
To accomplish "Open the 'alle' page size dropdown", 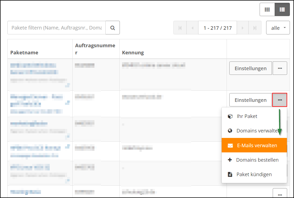I will [x=278, y=28].
